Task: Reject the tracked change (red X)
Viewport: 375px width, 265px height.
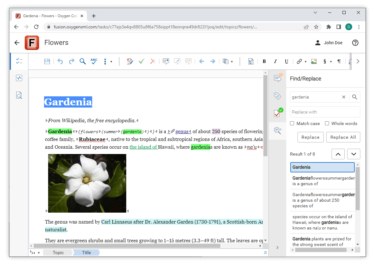Action: pos(152,61)
